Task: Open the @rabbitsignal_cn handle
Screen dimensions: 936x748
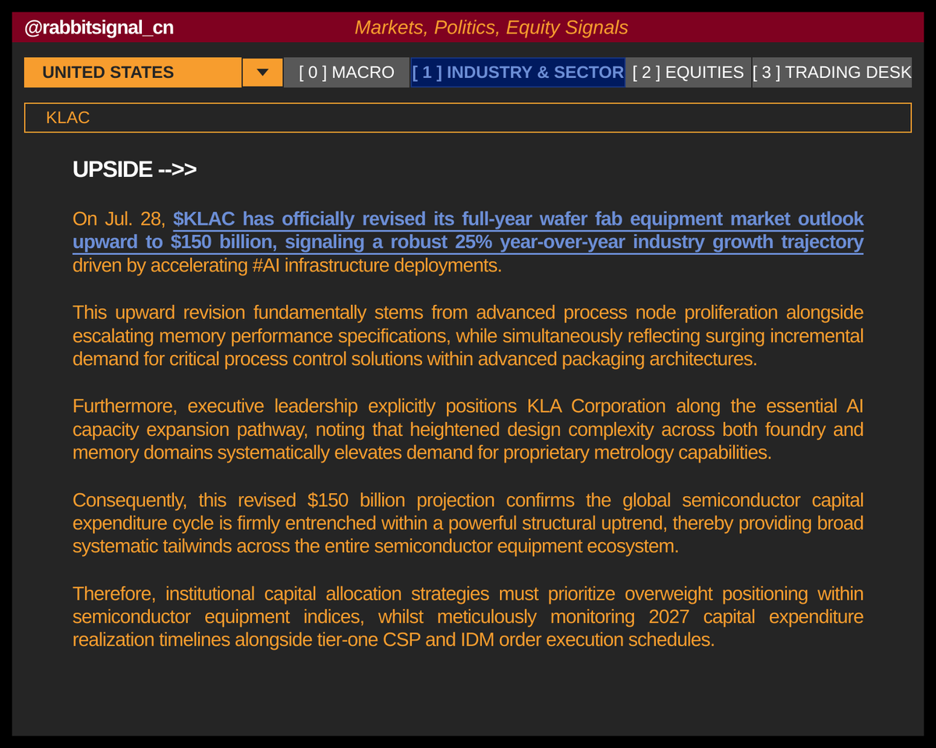Action: point(99,28)
